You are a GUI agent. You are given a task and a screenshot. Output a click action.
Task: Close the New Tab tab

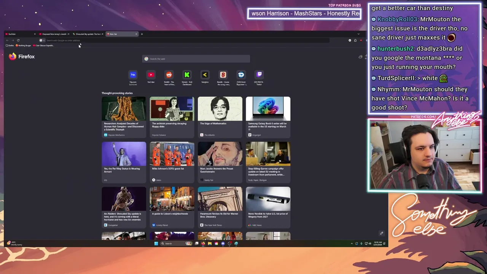(x=136, y=34)
